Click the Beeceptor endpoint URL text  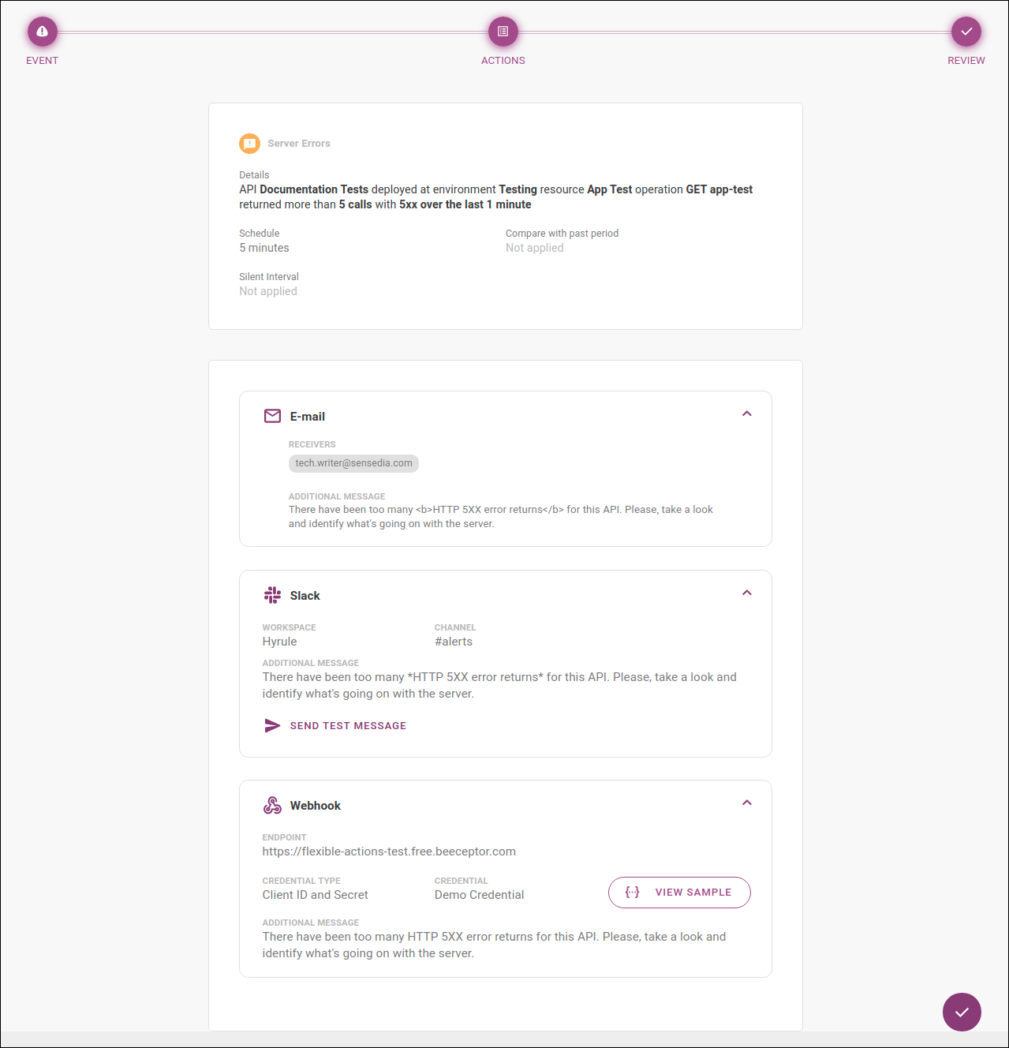pyautogui.click(x=389, y=851)
